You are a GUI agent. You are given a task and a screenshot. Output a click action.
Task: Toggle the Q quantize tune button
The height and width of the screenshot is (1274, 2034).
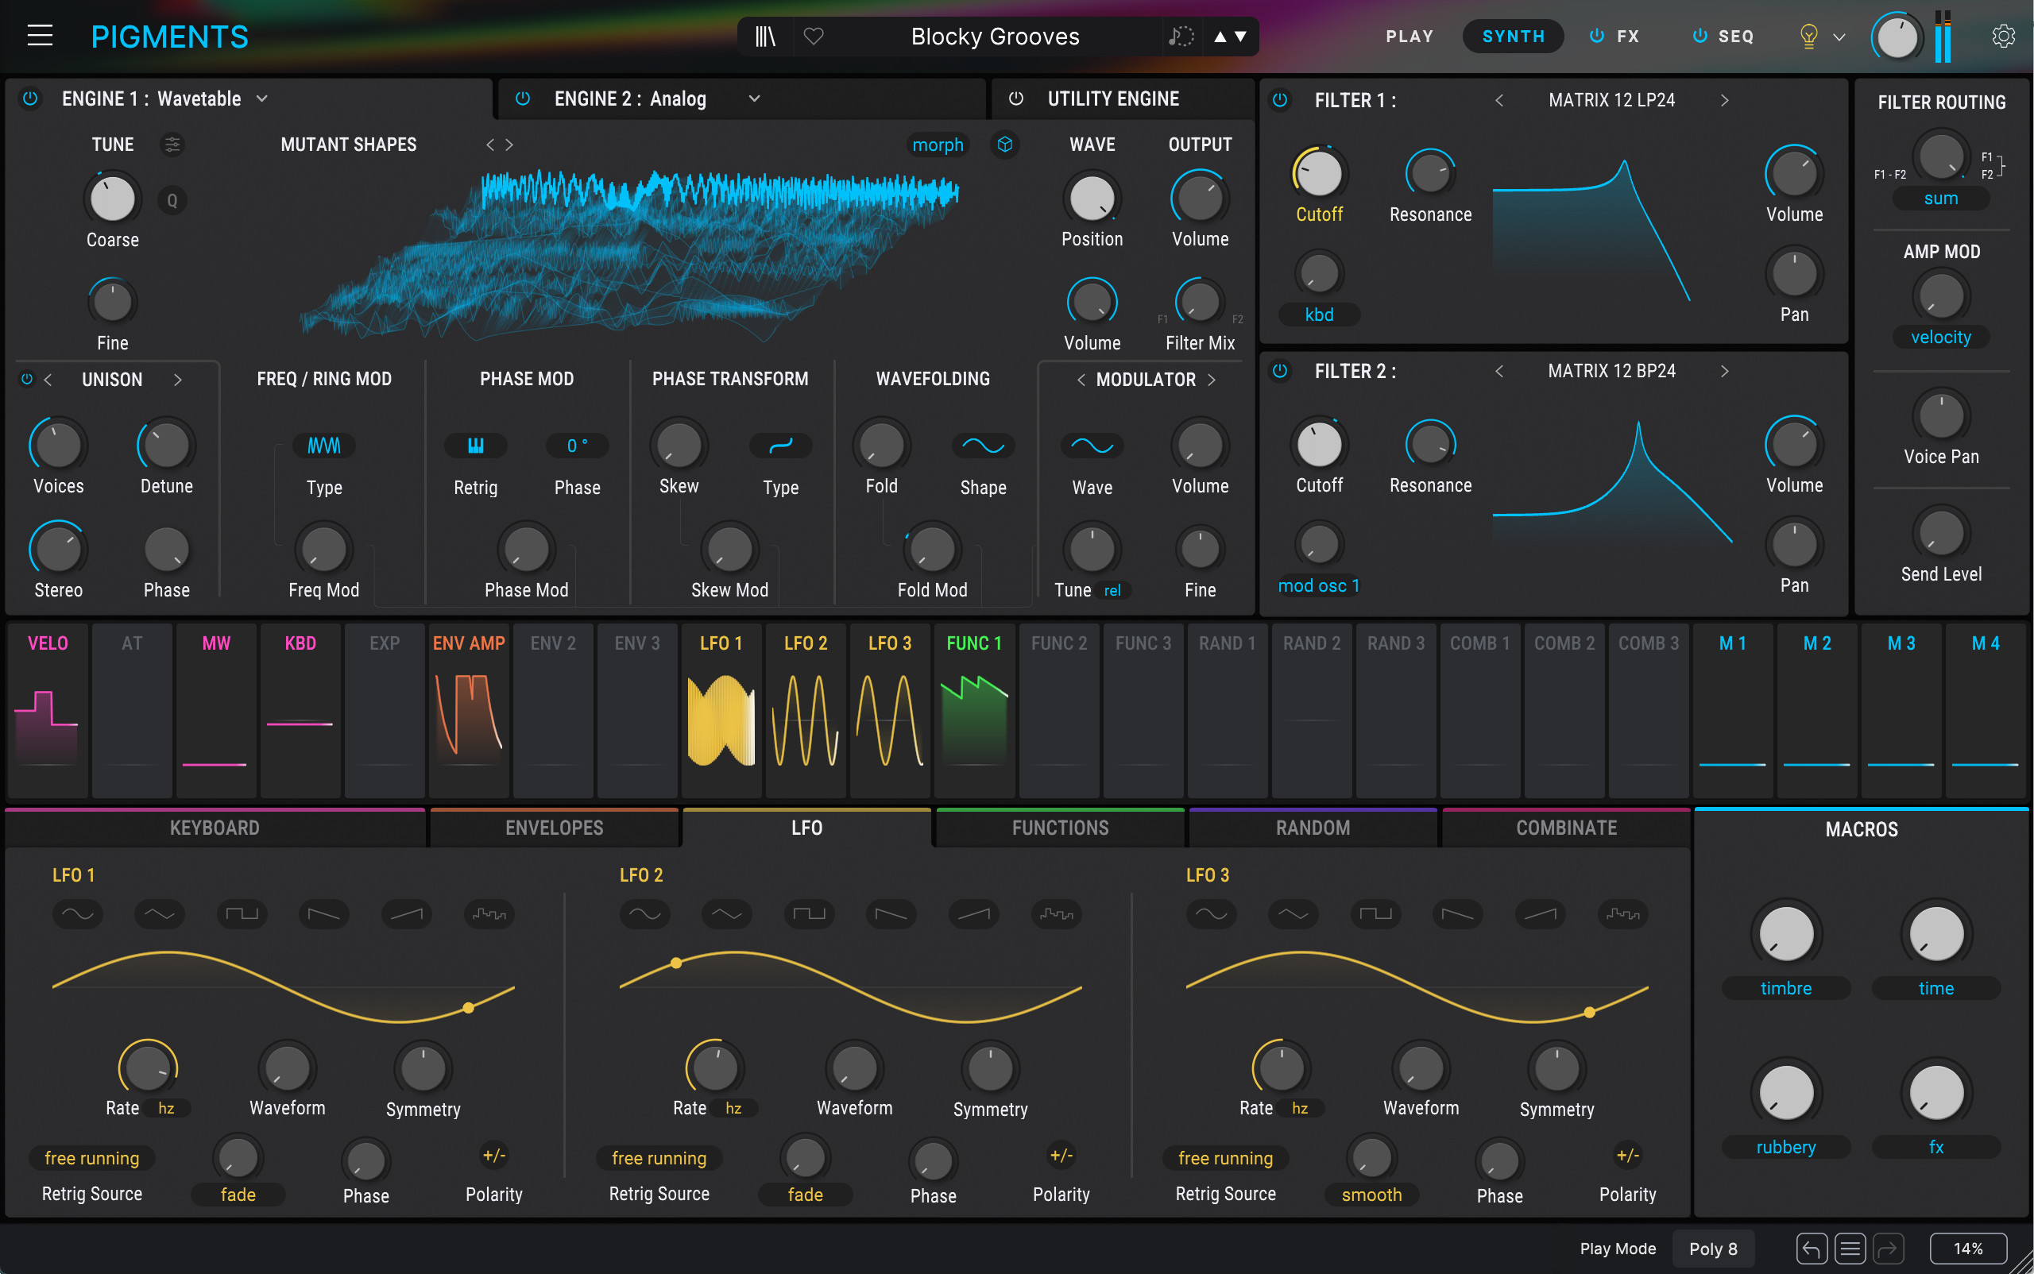click(x=172, y=200)
